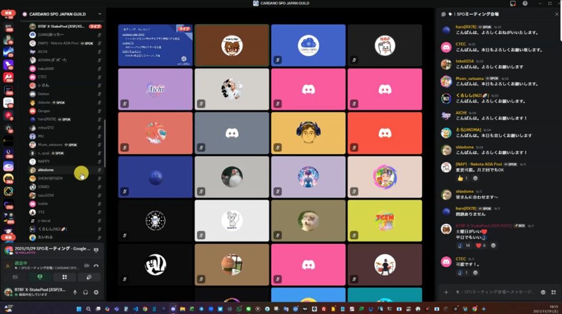Viewport: 562px width, 314px height.
Task: Toggle headphone deafen in user panel
Action: [86, 292]
